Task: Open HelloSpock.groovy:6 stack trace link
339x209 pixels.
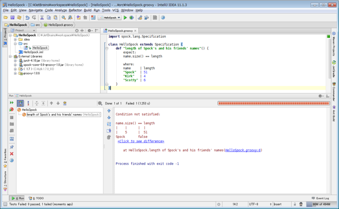Action: (x=243, y=150)
